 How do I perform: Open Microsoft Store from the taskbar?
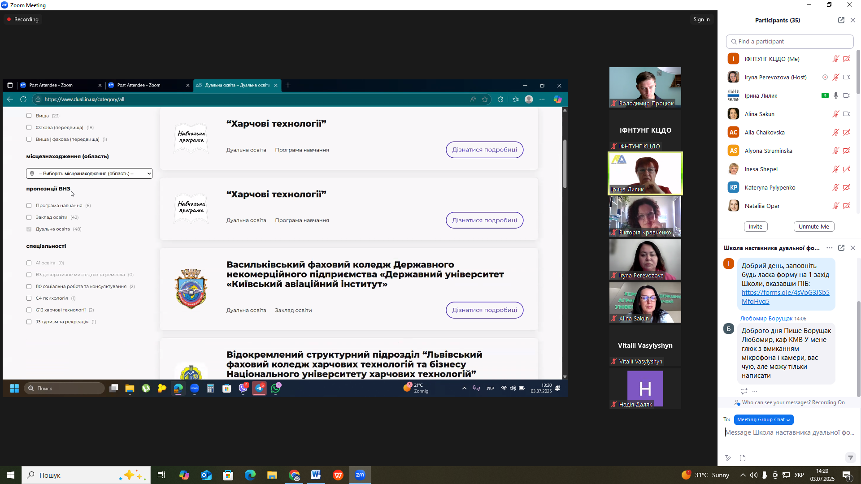(228, 475)
